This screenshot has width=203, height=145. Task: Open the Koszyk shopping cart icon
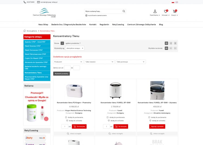pyautogui.click(x=175, y=11)
